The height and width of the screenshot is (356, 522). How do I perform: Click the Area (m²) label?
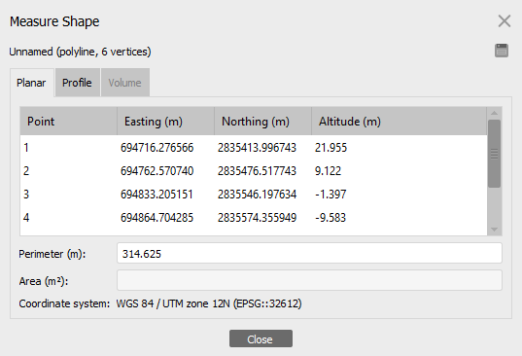coord(44,281)
